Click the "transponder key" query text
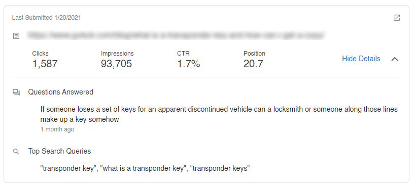The image size is (412, 186). (68, 168)
